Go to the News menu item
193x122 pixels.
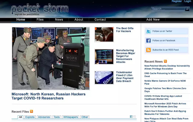pos(59,20)
